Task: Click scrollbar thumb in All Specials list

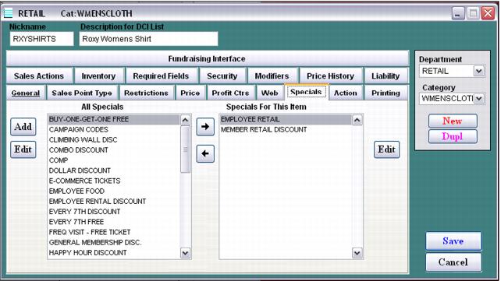Action: [185, 149]
